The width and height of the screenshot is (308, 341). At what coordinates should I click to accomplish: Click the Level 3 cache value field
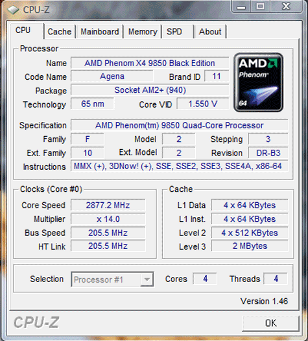point(250,246)
